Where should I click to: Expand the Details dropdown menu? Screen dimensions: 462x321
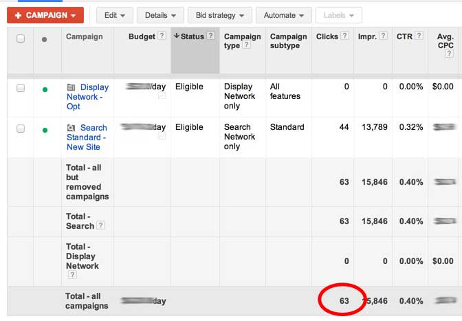(x=159, y=15)
